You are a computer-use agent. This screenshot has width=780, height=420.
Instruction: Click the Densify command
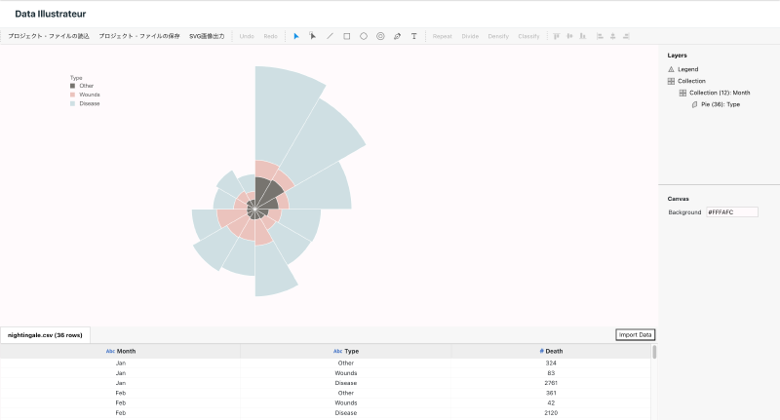pyautogui.click(x=498, y=36)
